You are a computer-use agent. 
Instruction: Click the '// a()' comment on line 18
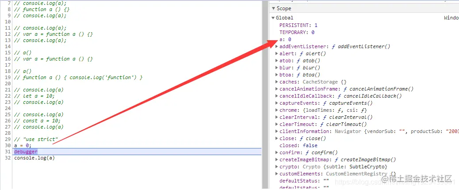pos(23,71)
